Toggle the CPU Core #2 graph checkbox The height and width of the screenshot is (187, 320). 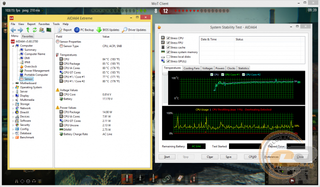243,75
